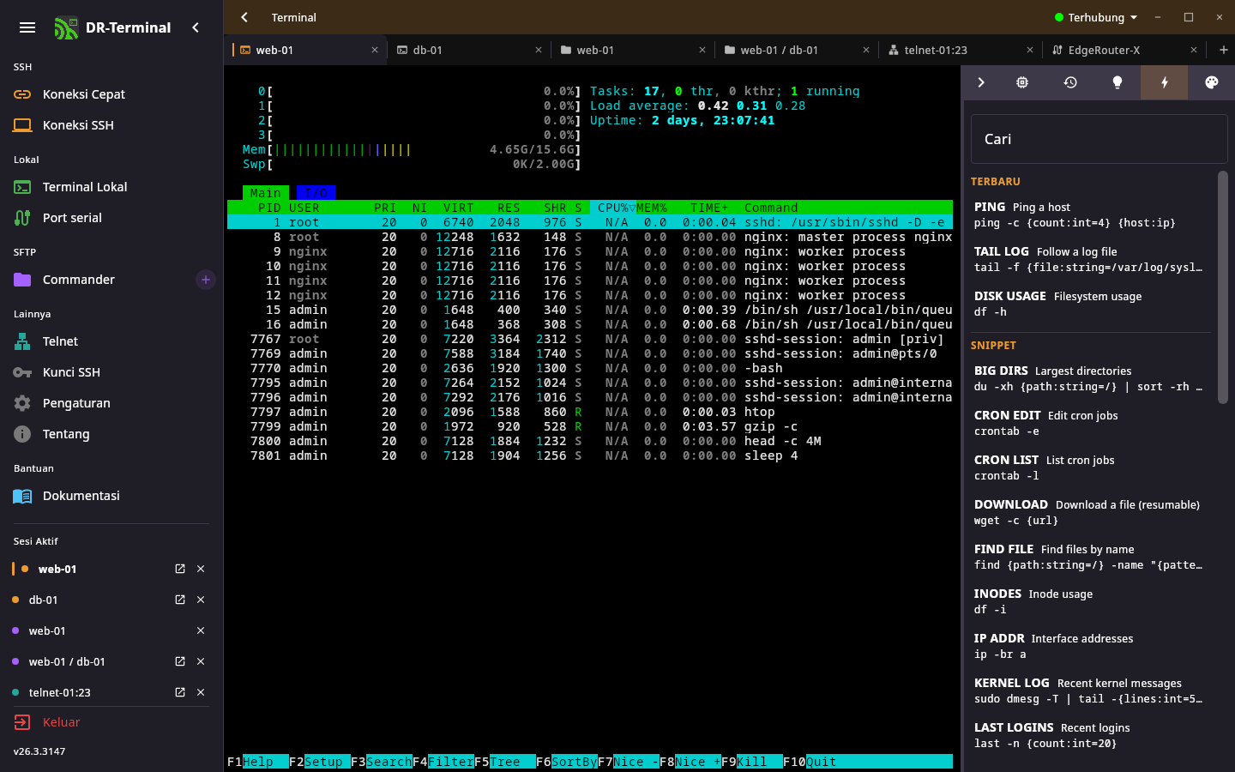Close the telnet-01:23 sidebar session
This screenshot has width=1235, height=772.
click(201, 692)
